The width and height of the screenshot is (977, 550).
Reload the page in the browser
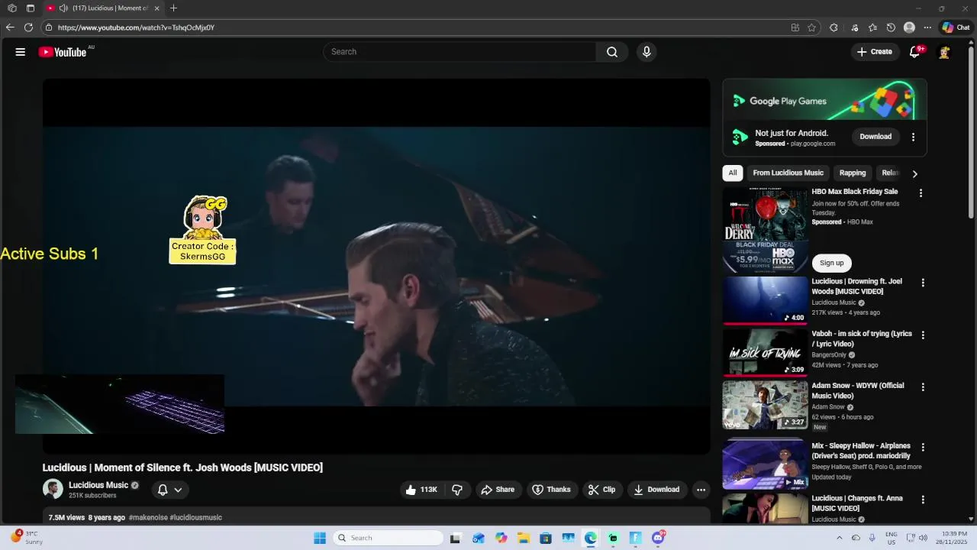tap(28, 27)
